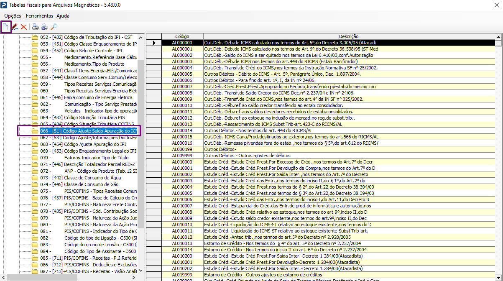Select tree item 076 PIS/COFINS Base de Cálculo
The image size is (503, 281).
coord(88,198)
